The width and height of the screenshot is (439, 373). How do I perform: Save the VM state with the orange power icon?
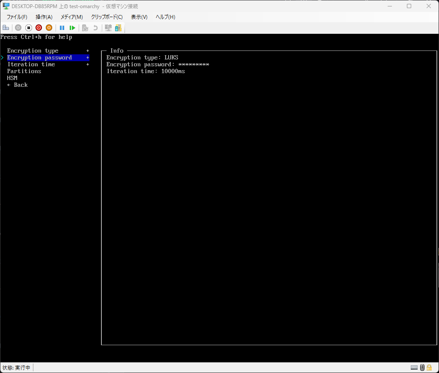click(49, 28)
